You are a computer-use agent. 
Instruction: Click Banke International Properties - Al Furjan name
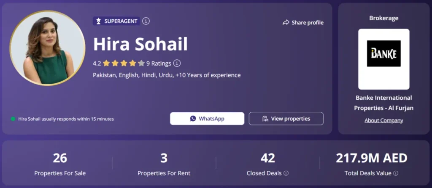click(x=383, y=103)
